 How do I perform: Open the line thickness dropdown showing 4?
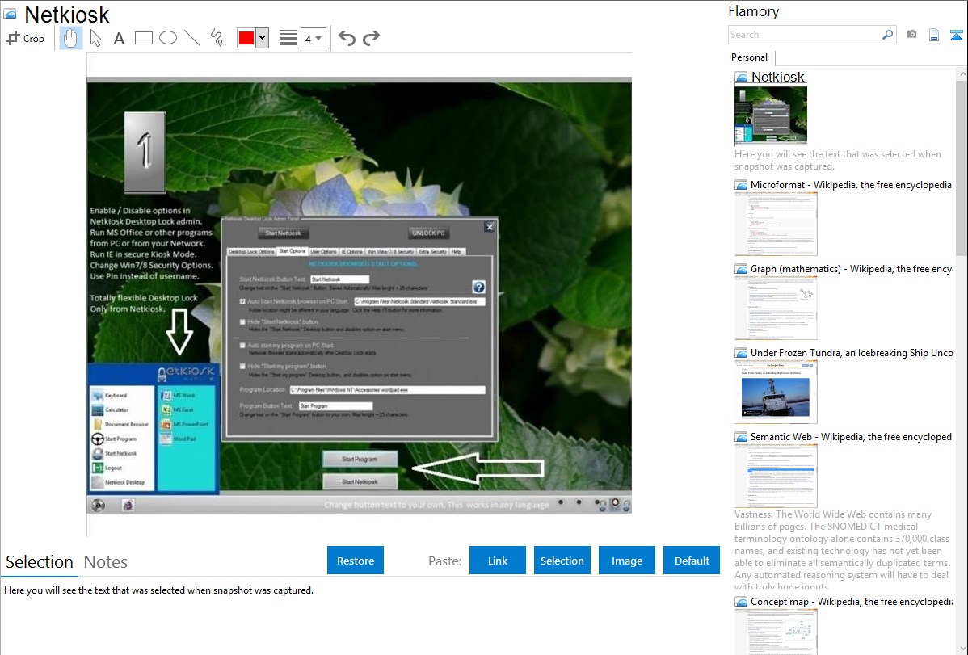click(314, 38)
